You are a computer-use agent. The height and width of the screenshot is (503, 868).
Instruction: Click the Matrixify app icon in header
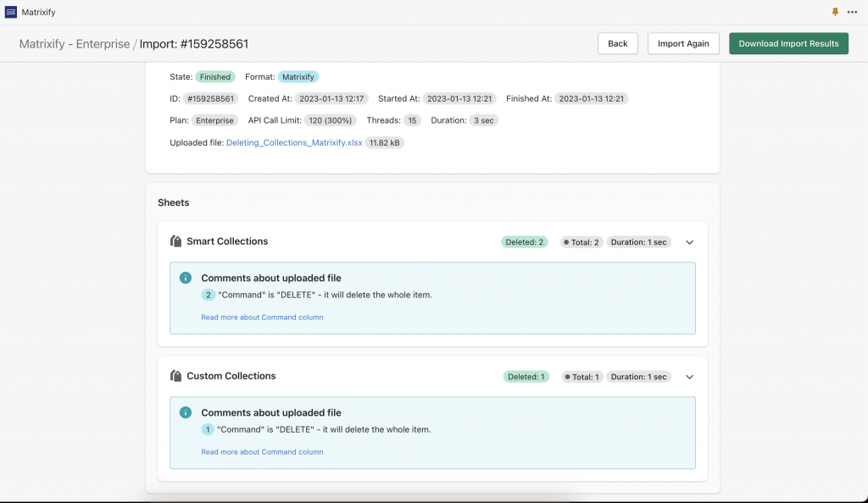click(12, 12)
